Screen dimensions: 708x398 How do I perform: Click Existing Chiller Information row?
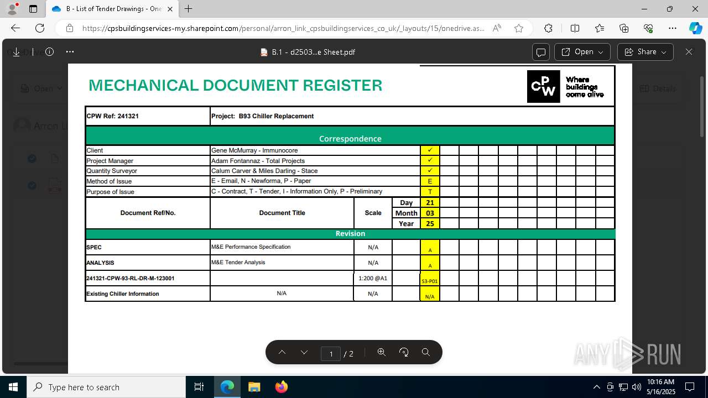350,294
